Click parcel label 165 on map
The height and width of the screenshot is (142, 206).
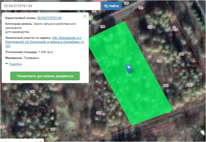tap(53, 129)
